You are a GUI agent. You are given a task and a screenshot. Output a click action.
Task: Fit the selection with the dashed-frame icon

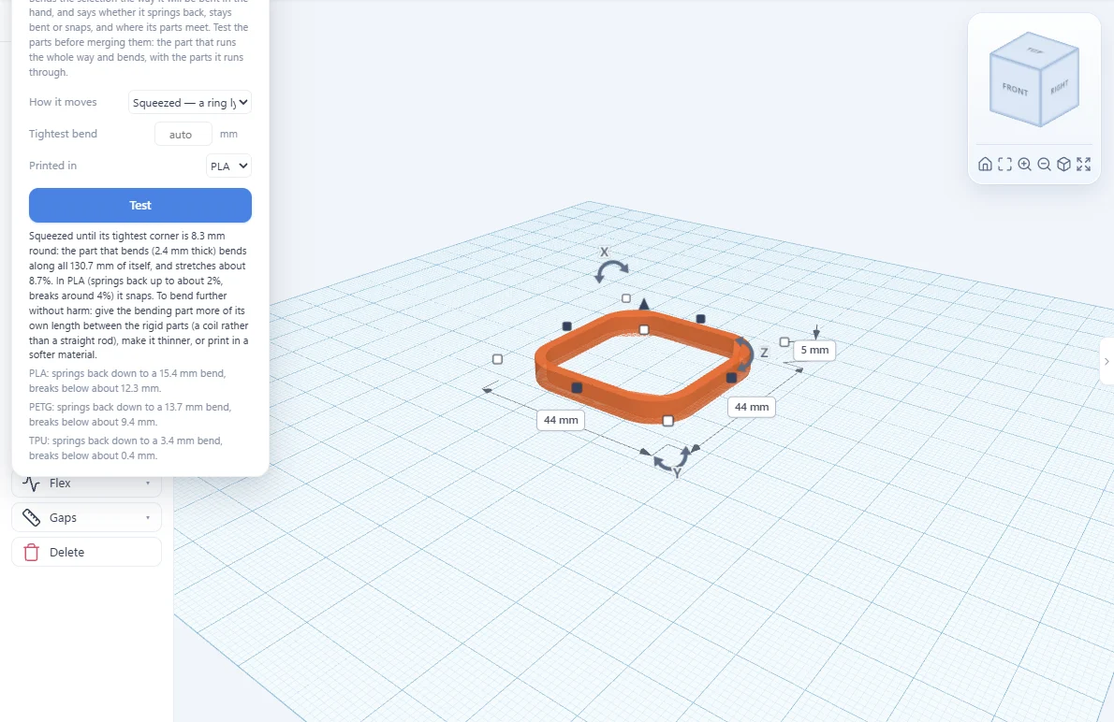1004,164
